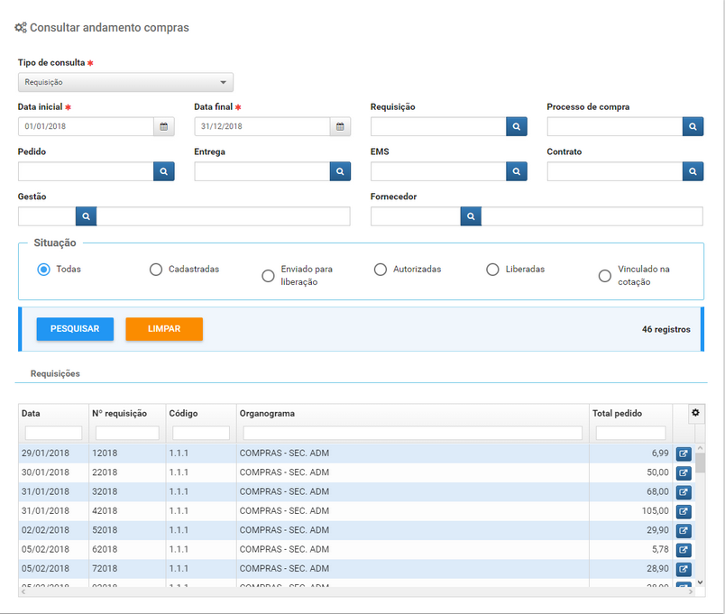
Task: Select Vinculado na cotação radio button
Action: point(605,276)
